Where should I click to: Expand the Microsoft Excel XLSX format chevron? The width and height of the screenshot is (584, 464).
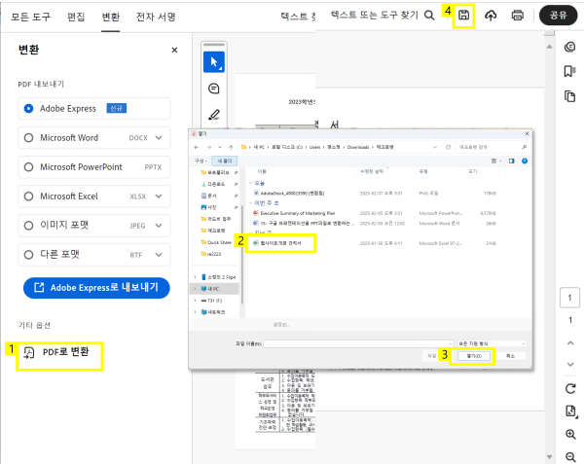click(159, 196)
